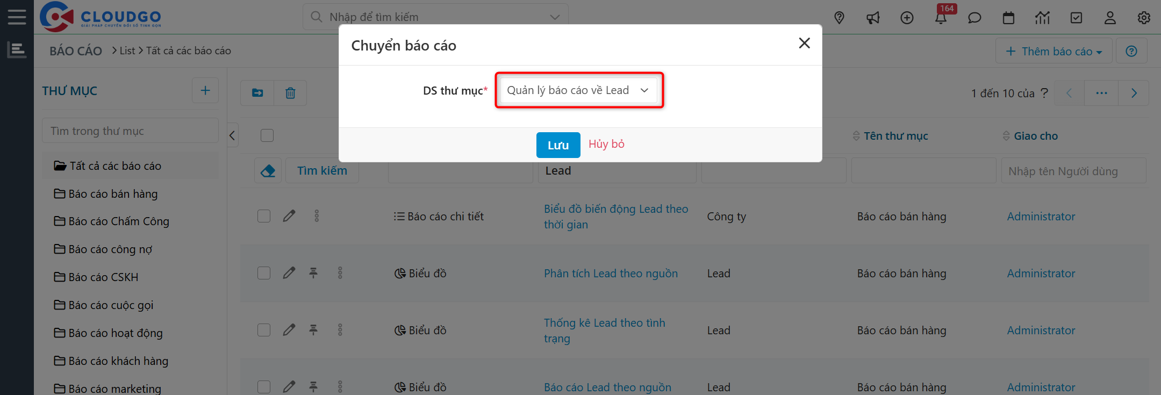1161x395 pixels.
Task: Click the chat bubble icon
Action: (974, 18)
